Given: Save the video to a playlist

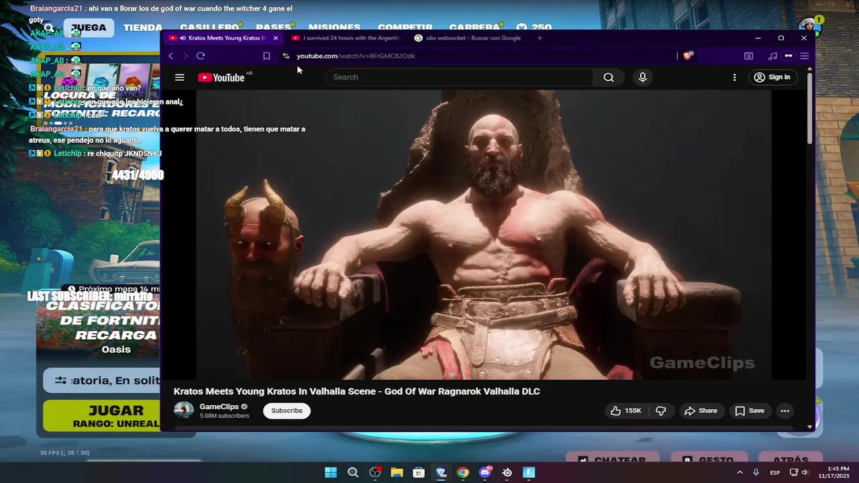Looking at the screenshot, I should click(750, 411).
